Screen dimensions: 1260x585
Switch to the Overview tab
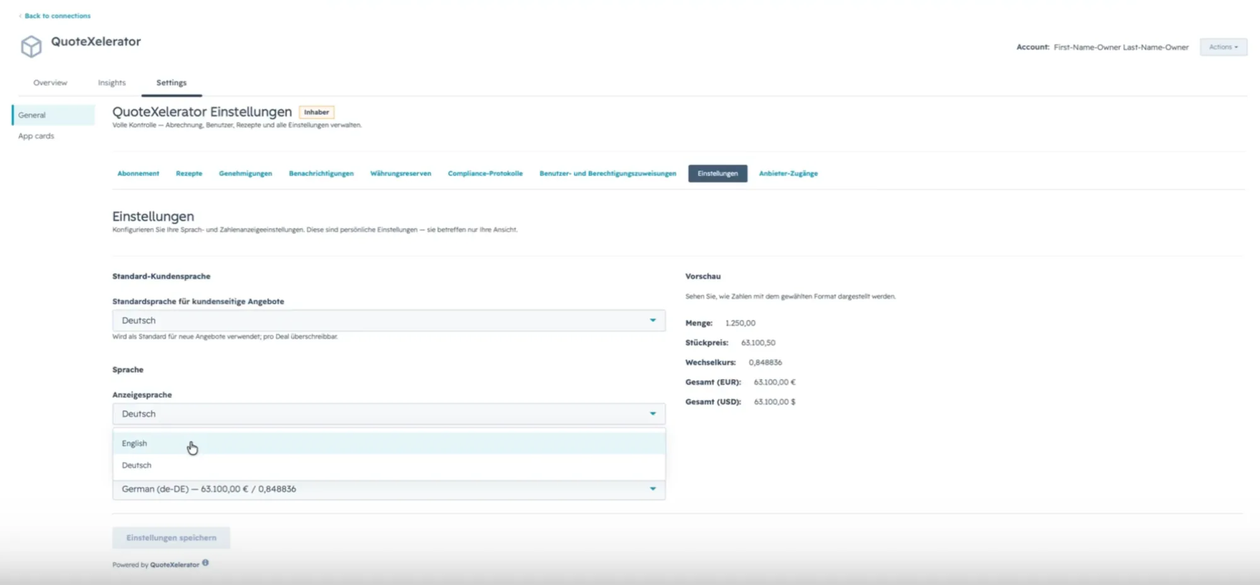(50, 83)
